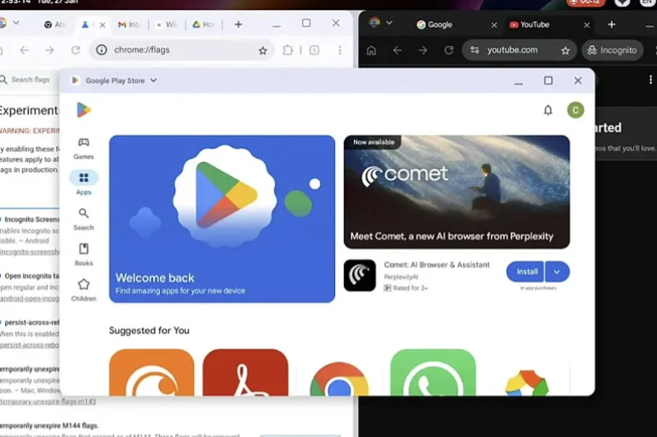The width and height of the screenshot is (657, 437).
Task: Click the youtube.com address bar
Action: tap(520, 50)
